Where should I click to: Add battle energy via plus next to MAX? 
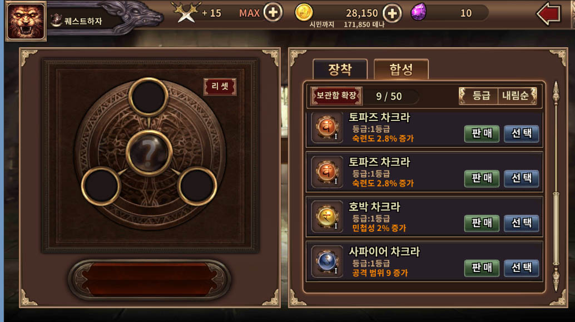[273, 12]
